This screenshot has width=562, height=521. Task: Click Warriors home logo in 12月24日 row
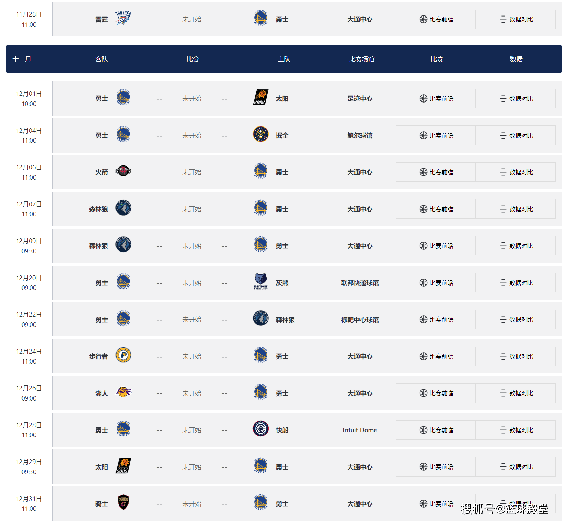point(261,355)
